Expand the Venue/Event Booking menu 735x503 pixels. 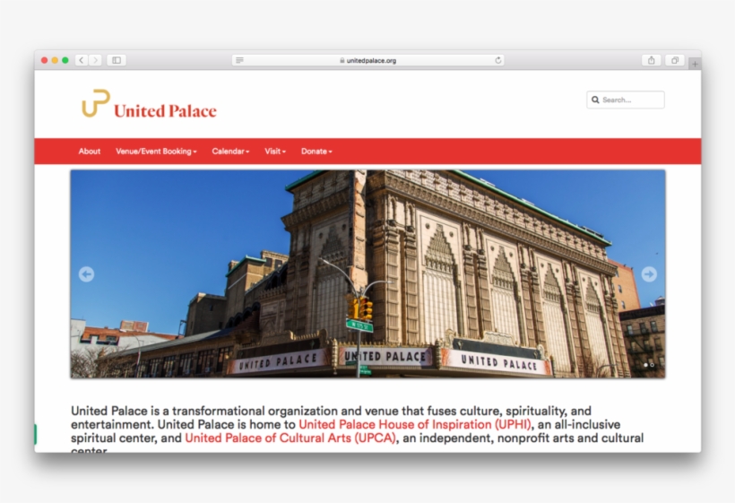click(x=156, y=151)
